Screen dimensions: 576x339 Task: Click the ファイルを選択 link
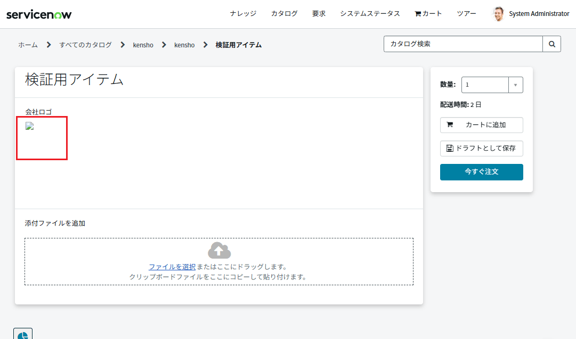tap(172, 267)
